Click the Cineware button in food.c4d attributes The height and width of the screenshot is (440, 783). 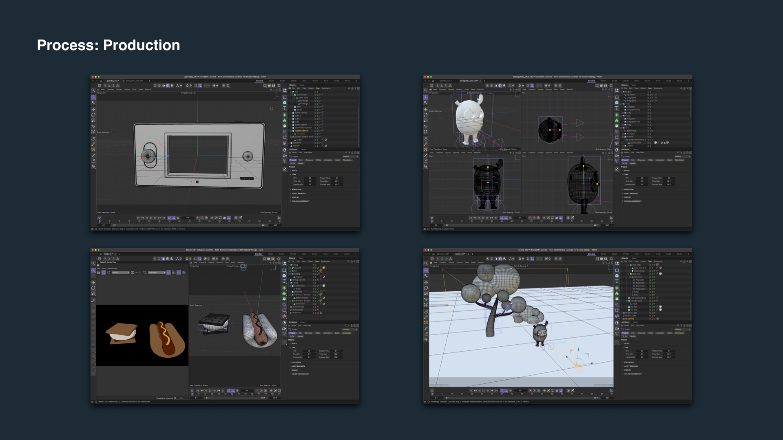(x=308, y=333)
